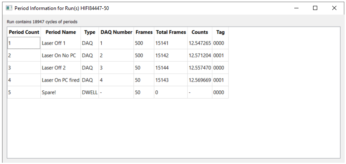This screenshot has height=164, width=346.
Task: Click Period Count cell with value 5
Action: 24,92
